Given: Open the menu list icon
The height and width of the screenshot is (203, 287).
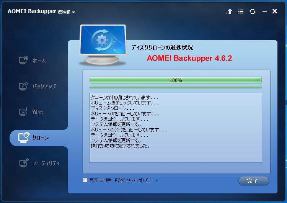Looking at the screenshot, I should pyautogui.click(x=241, y=11).
